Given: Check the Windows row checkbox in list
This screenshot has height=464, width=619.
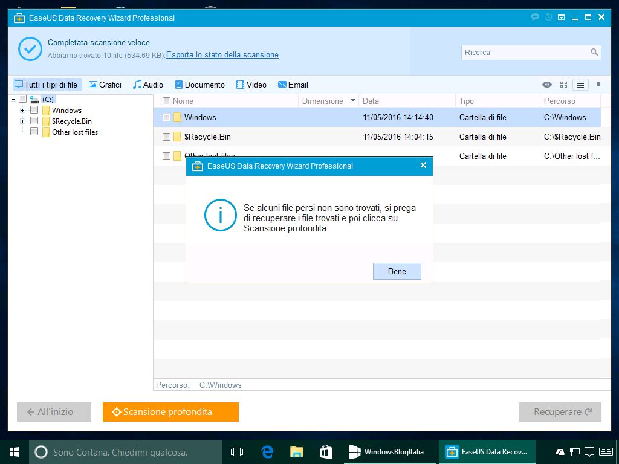Looking at the screenshot, I should 167,118.
